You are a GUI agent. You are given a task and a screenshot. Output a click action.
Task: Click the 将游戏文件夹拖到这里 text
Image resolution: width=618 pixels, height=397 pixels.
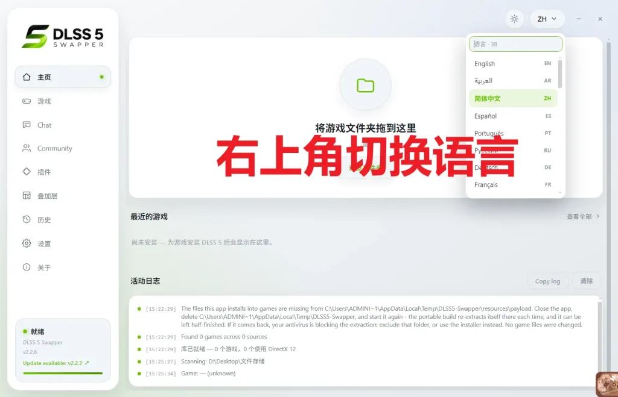pyautogui.click(x=365, y=128)
